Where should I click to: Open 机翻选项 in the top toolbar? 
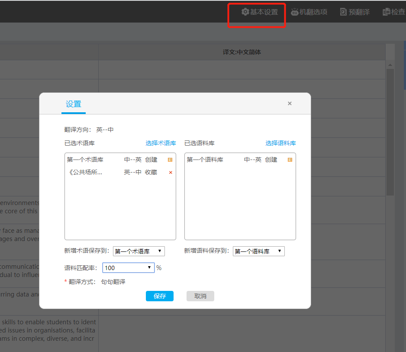pos(309,12)
